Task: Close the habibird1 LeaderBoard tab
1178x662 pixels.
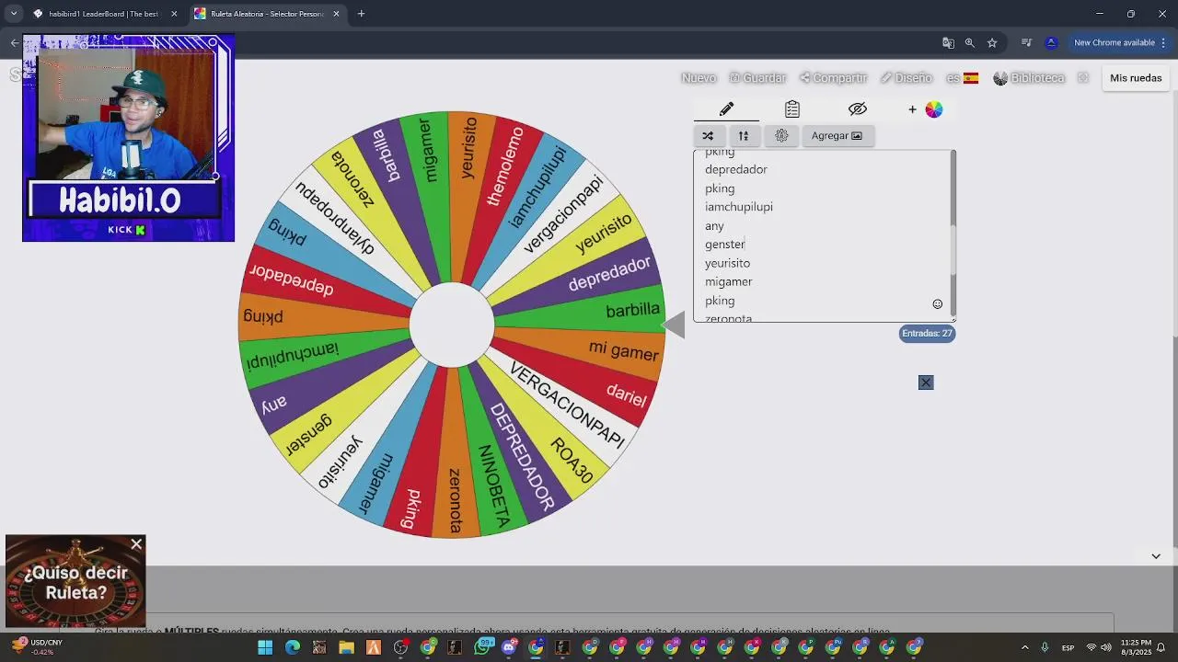Action: point(174,14)
